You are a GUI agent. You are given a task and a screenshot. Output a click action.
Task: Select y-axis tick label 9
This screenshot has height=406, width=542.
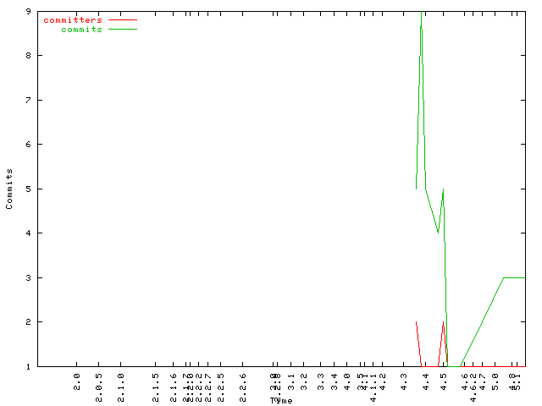click(x=29, y=11)
